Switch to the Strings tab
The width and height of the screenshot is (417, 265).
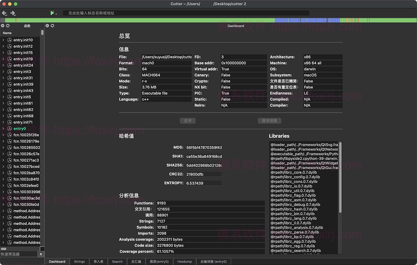79,262
